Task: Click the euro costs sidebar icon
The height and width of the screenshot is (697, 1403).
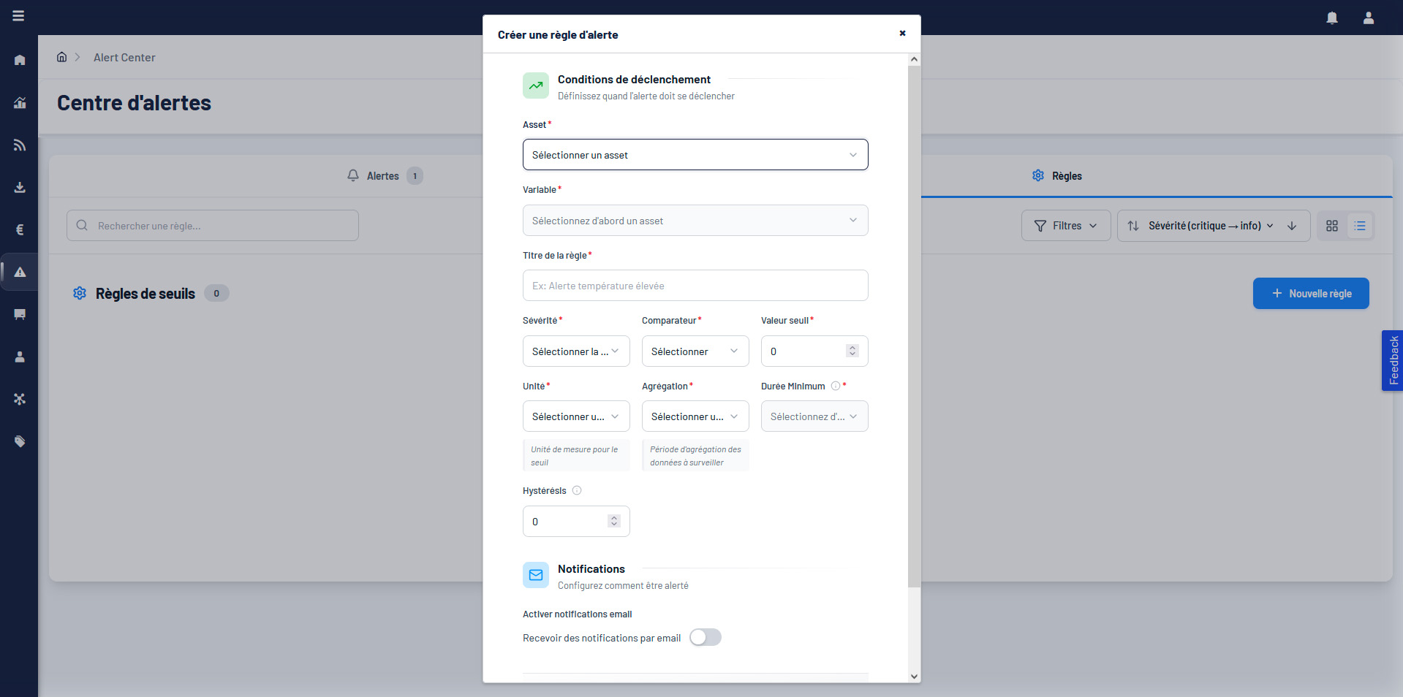Action: tap(20, 229)
